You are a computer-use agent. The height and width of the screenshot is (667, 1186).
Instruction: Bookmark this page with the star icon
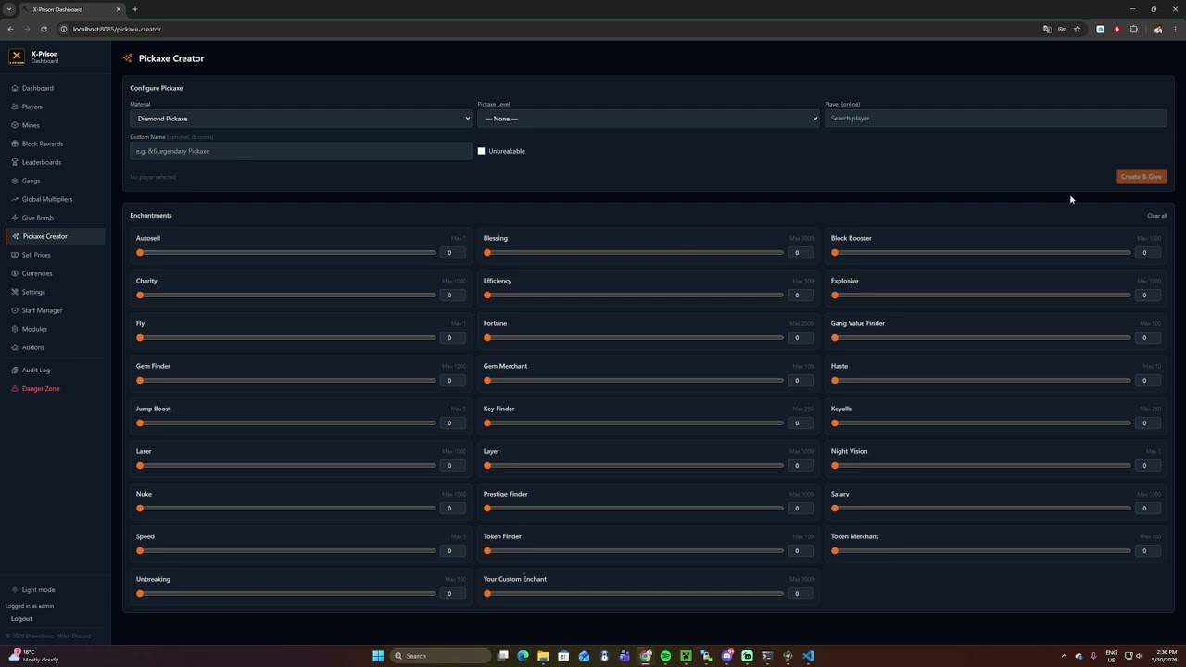pyautogui.click(x=1077, y=29)
